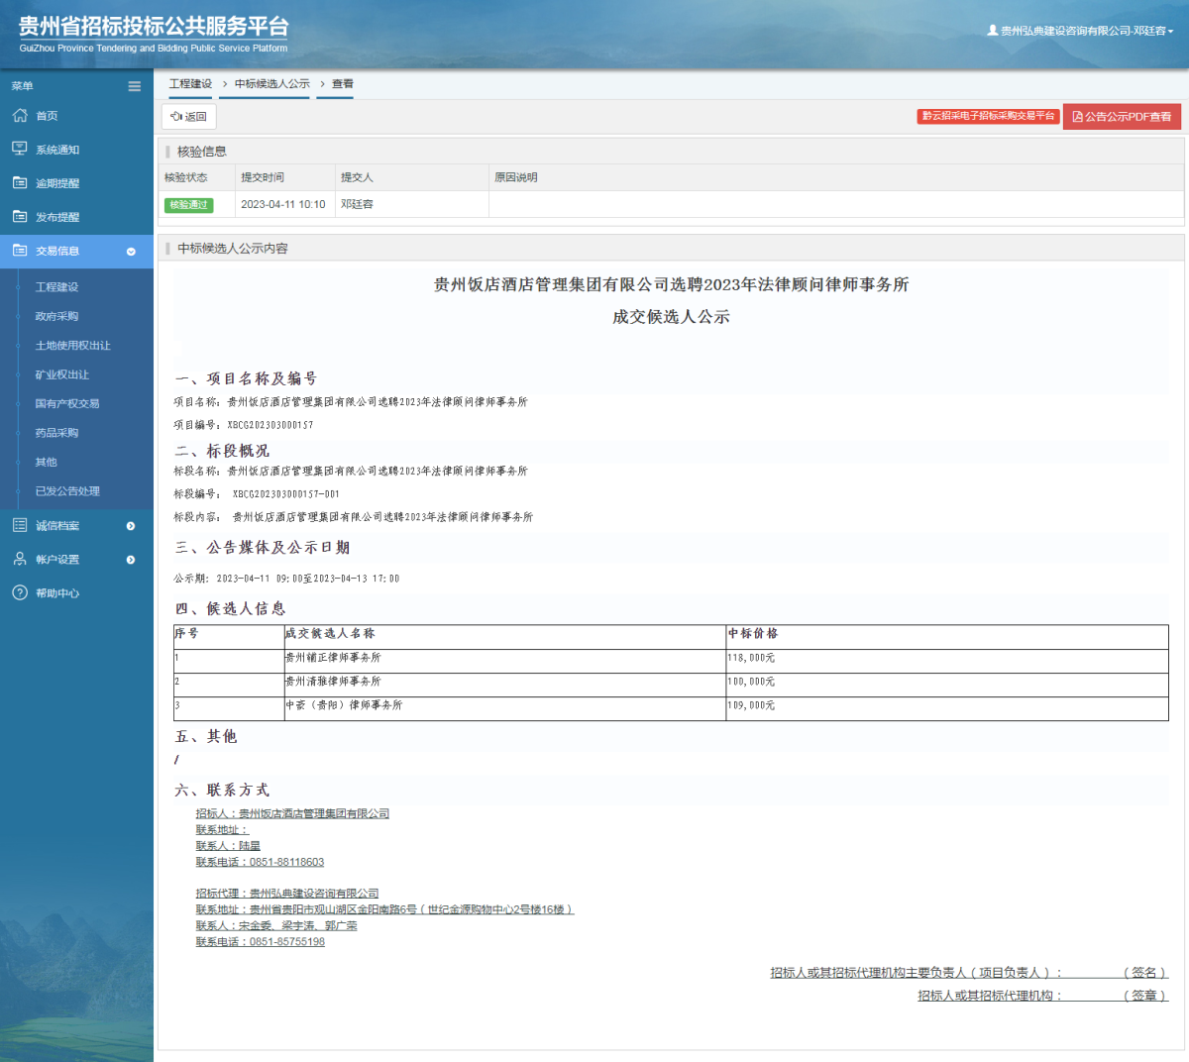Click the icon beside 发布提醒
Viewport: 1189px width, 1062px height.
tap(20, 216)
